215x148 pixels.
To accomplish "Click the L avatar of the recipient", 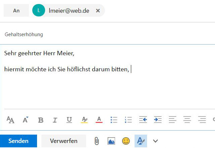I will pos(39,10).
